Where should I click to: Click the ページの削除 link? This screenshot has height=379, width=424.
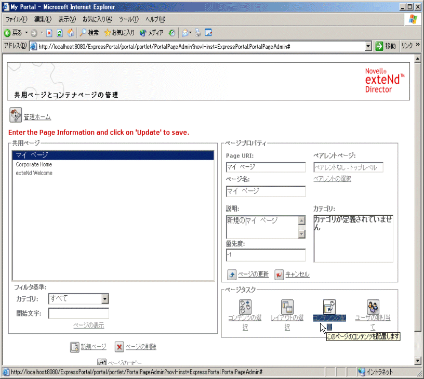pyautogui.click(x=141, y=347)
